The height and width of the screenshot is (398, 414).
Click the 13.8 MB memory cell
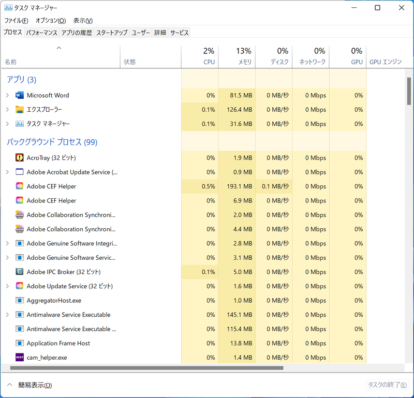click(x=237, y=343)
